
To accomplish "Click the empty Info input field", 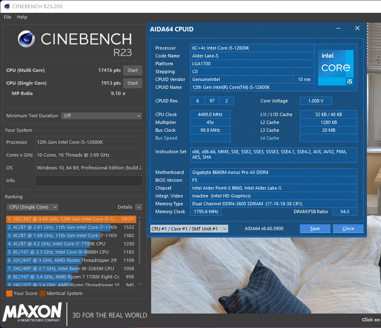I will [89, 181].
